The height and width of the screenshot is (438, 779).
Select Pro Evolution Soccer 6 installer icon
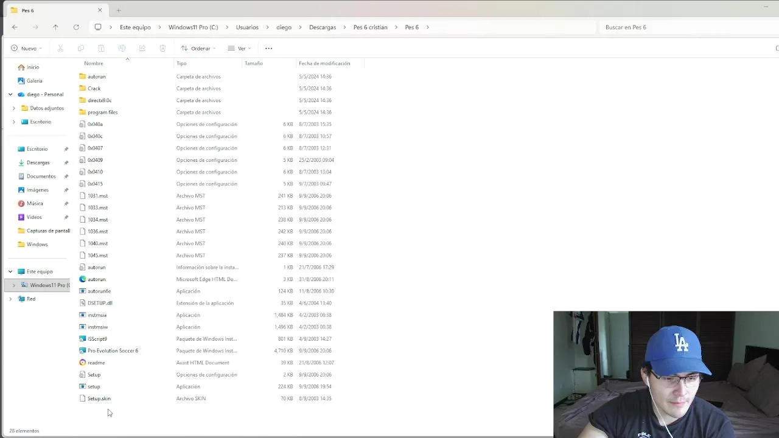pyautogui.click(x=83, y=351)
